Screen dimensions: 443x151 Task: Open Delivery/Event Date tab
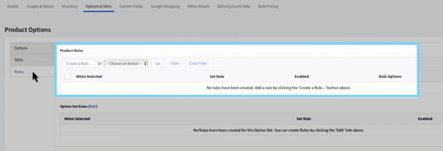pos(234,6)
